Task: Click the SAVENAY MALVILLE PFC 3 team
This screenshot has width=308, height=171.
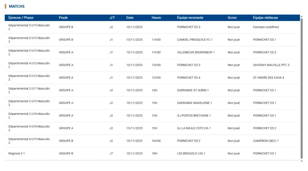Action: coord(271,65)
